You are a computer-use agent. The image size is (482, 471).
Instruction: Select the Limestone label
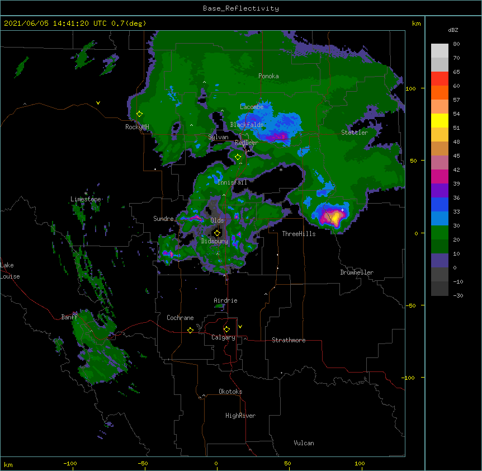pos(86,199)
